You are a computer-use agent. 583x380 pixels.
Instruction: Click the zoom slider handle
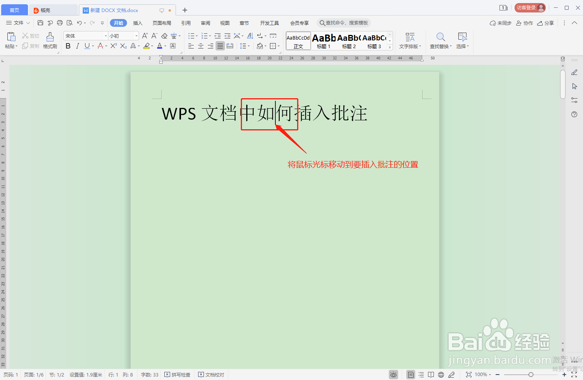(x=531, y=375)
